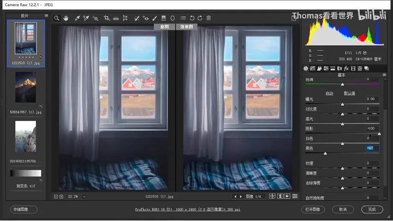Rotate image counterclockwise
Screen dimensions: 393x221
(x=192, y=18)
